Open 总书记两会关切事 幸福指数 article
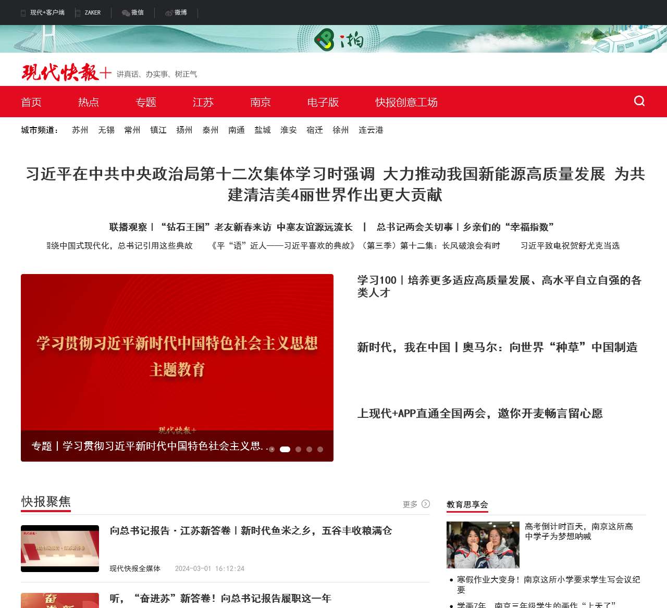 click(x=465, y=227)
